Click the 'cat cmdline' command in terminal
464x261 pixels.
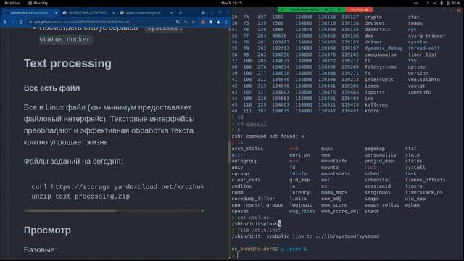[253, 217]
